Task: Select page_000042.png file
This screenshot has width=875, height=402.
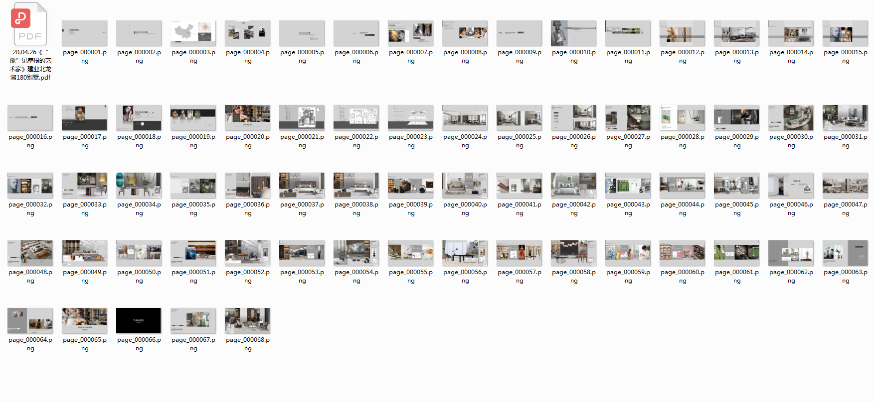Action: coord(573,186)
